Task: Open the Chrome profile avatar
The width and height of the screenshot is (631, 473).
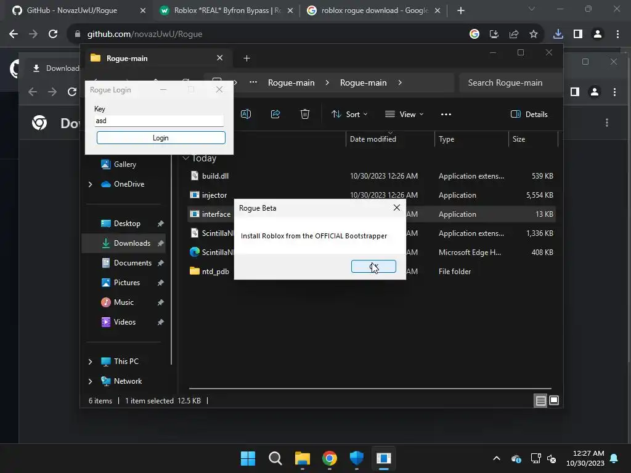Action: point(598,34)
